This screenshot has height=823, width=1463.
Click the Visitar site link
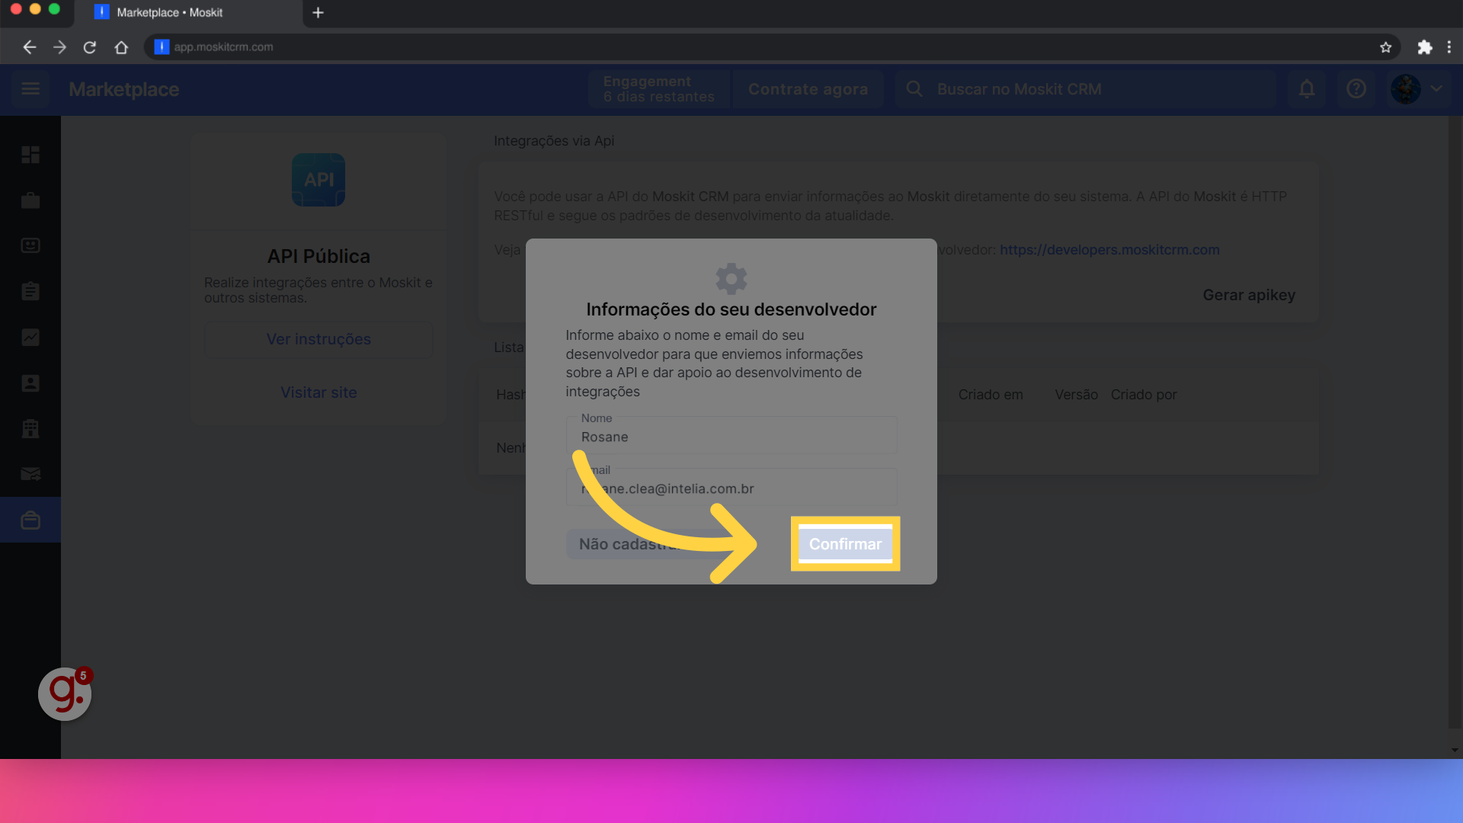coord(319,392)
